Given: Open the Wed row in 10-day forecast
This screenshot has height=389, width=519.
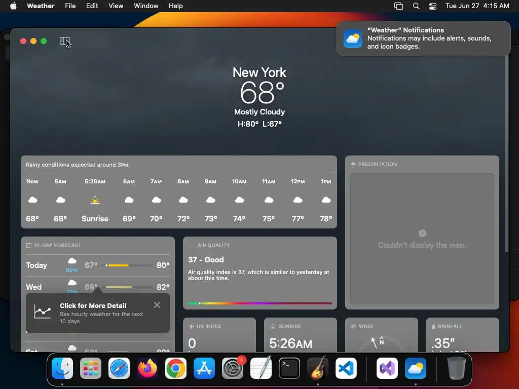Looking at the screenshot, I should point(98,287).
